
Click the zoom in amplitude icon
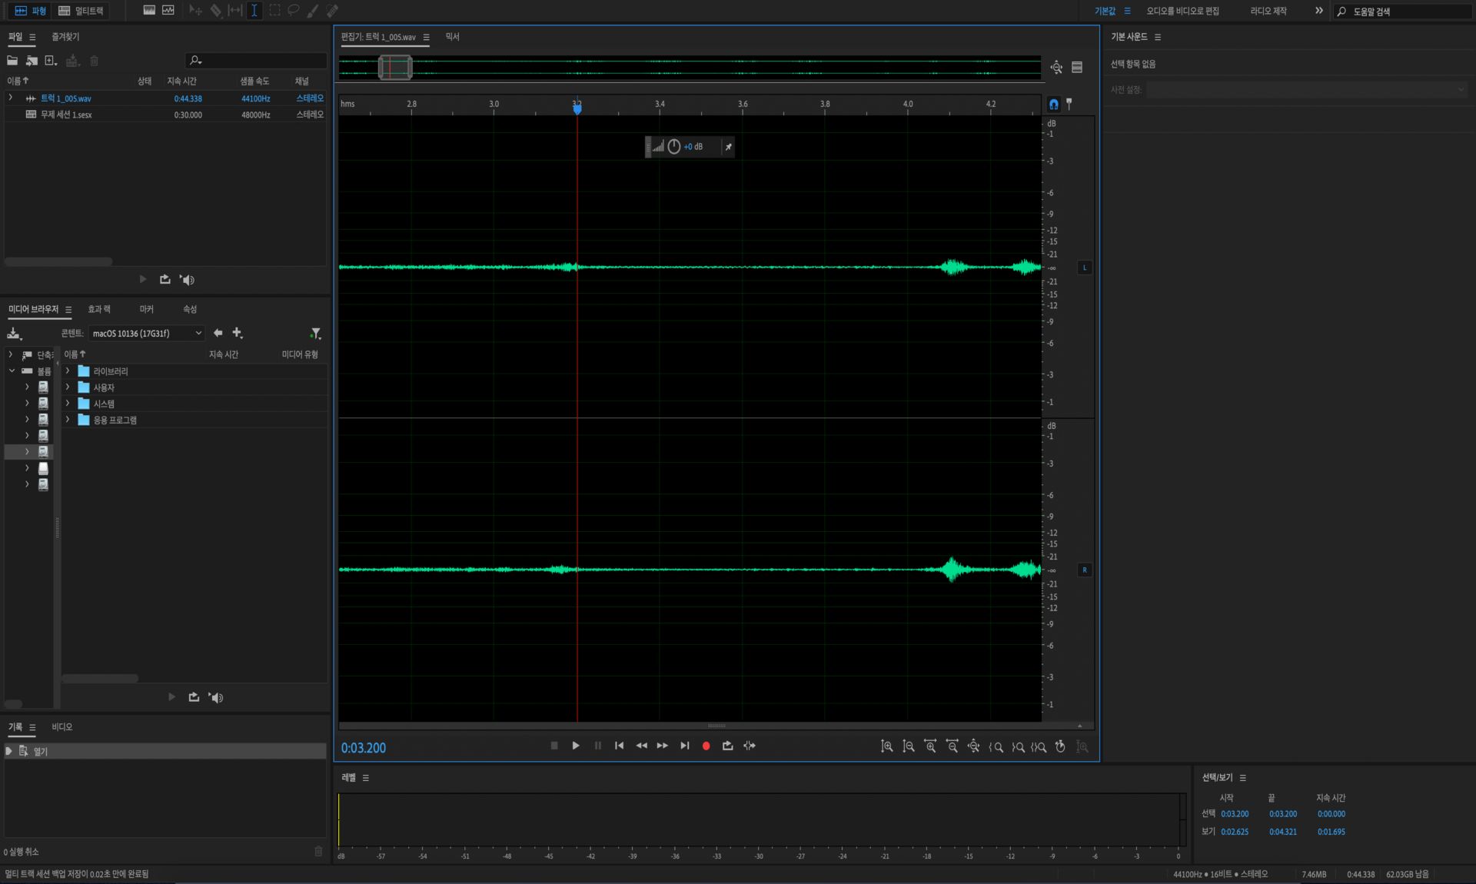[886, 746]
